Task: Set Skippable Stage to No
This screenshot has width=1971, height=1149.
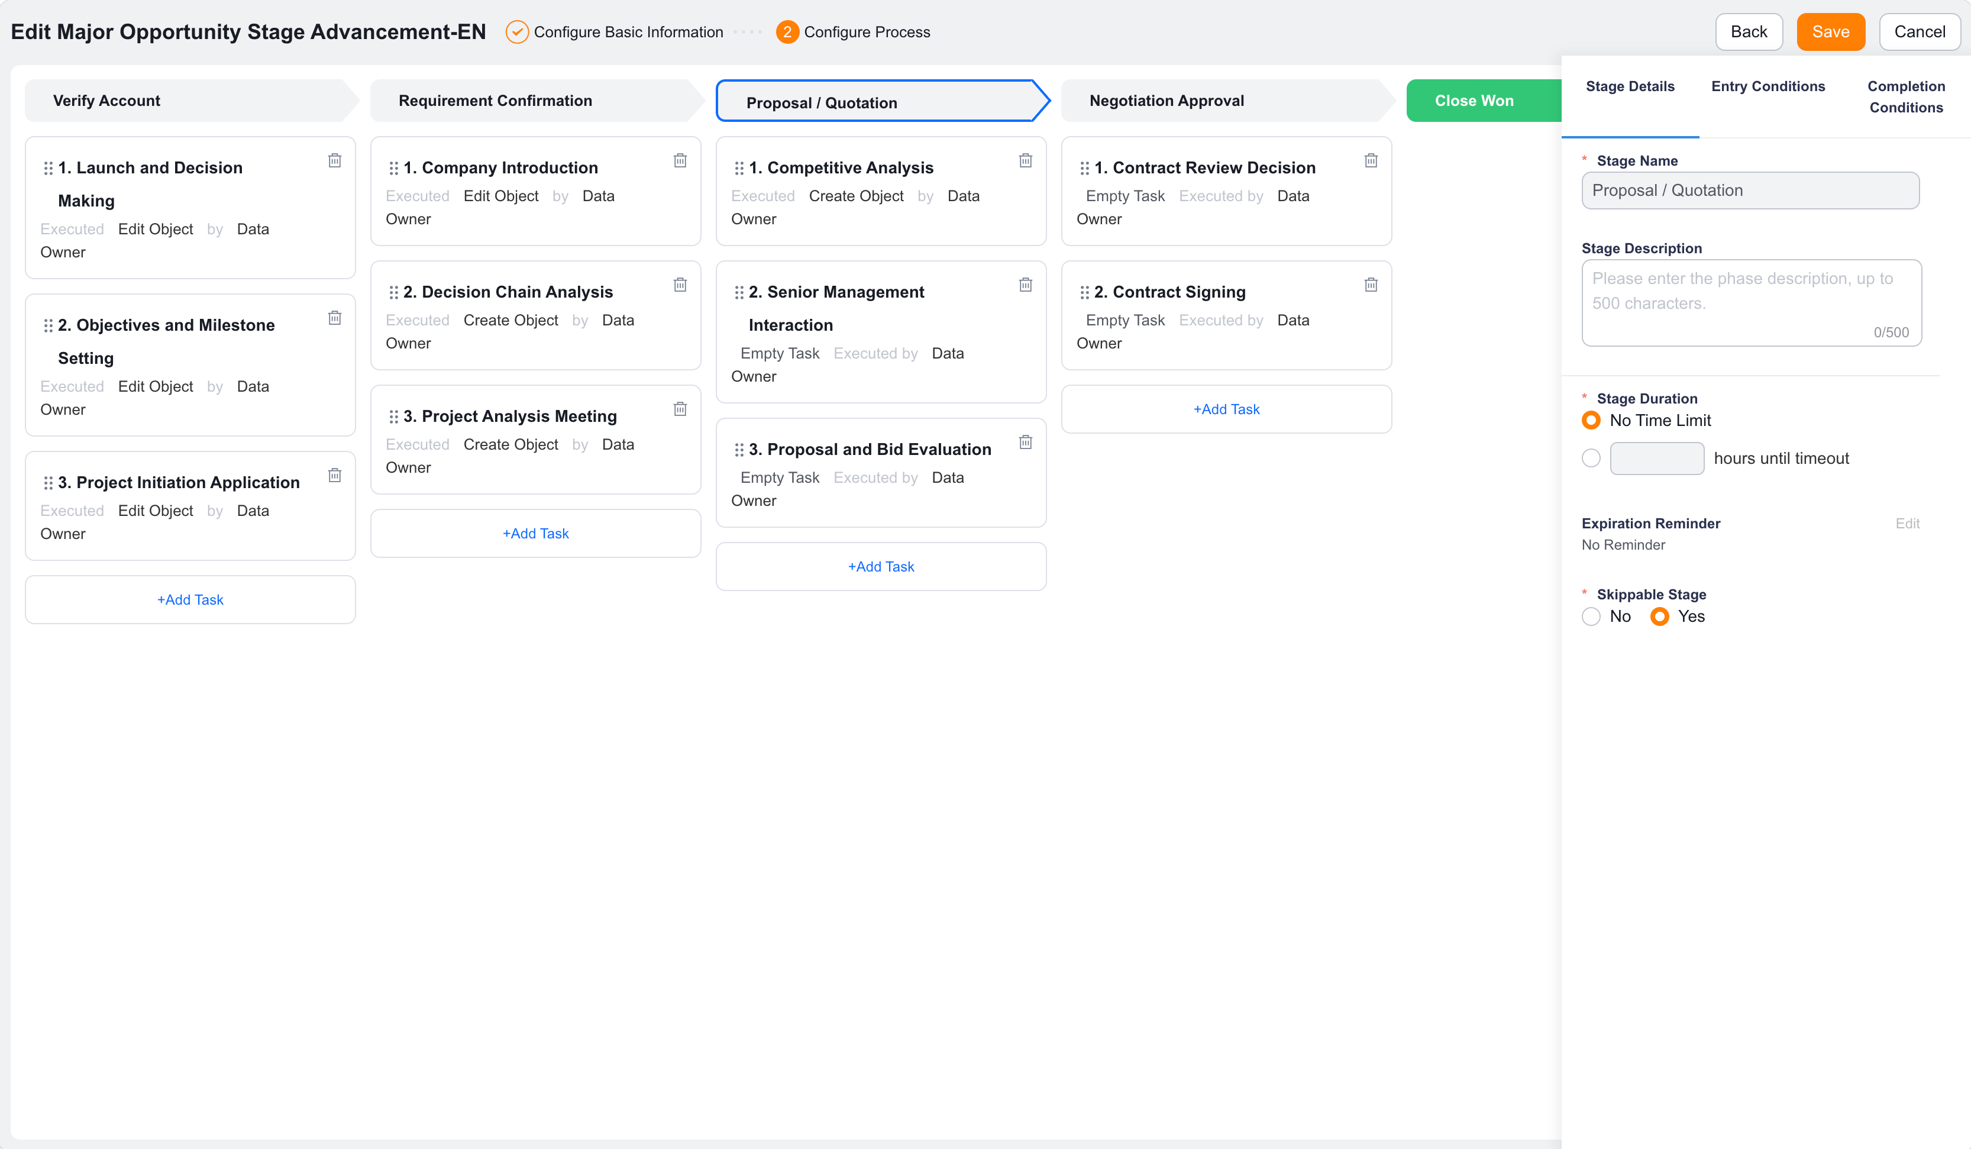Action: coord(1591,617)
